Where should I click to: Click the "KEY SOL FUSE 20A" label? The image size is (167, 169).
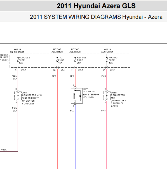tap(82, 60)
